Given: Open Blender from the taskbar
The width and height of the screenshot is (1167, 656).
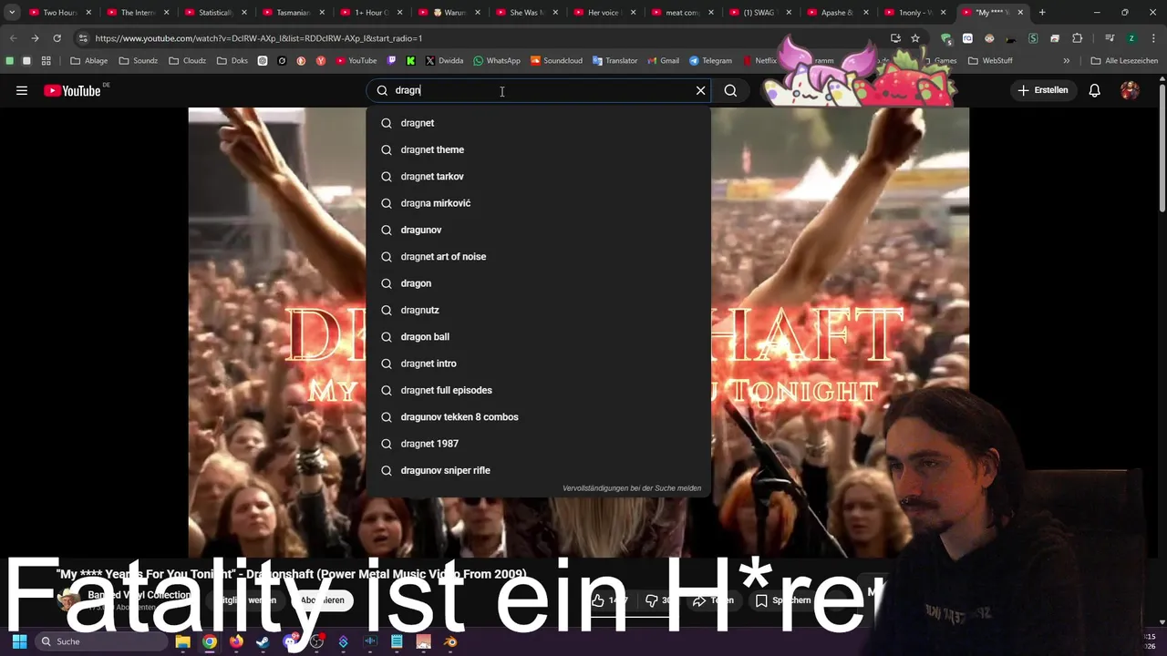Looking at the screenshot, I should point(450,641).
